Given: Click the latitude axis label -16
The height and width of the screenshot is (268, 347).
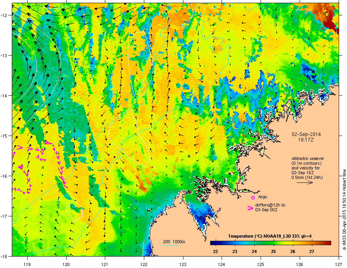Looking at the screenshot, I should [4, 176].
